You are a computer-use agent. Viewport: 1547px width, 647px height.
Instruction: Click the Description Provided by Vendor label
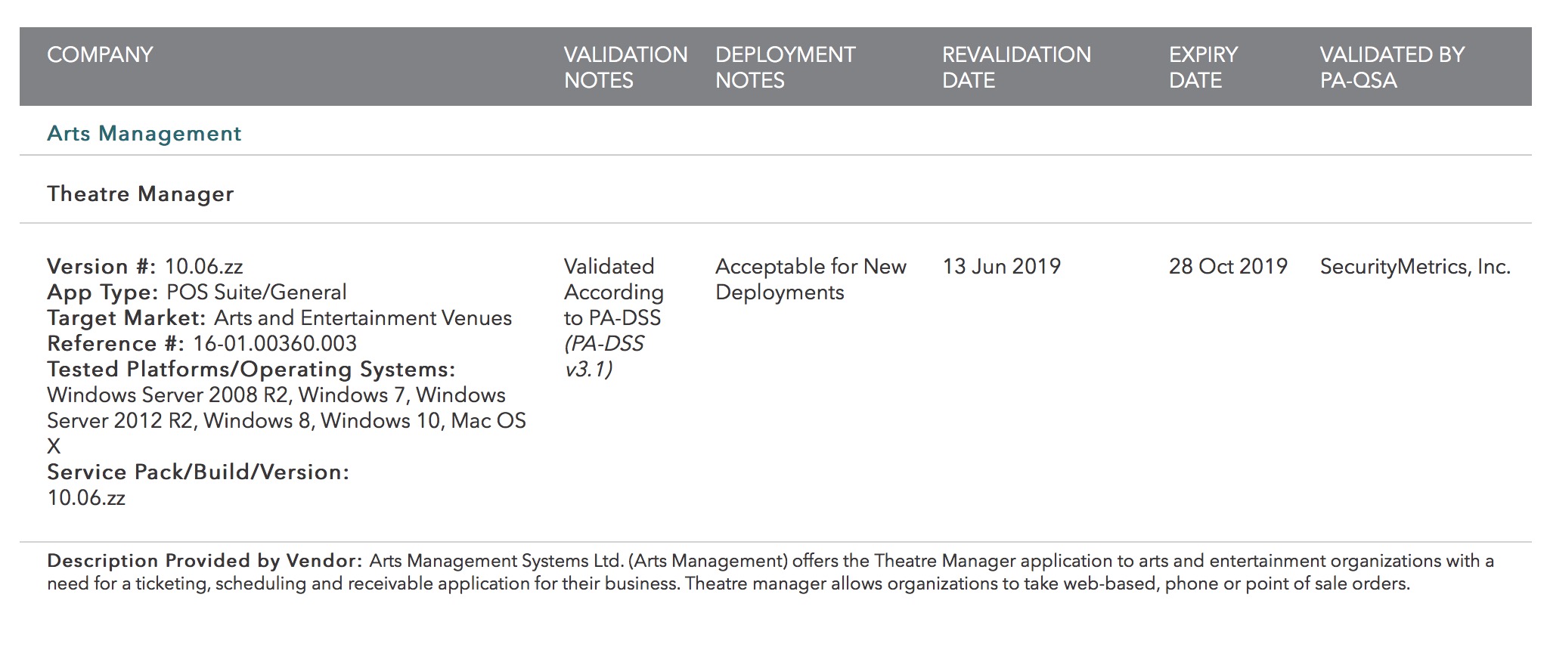pyautogui.click(x=205, y=561)
